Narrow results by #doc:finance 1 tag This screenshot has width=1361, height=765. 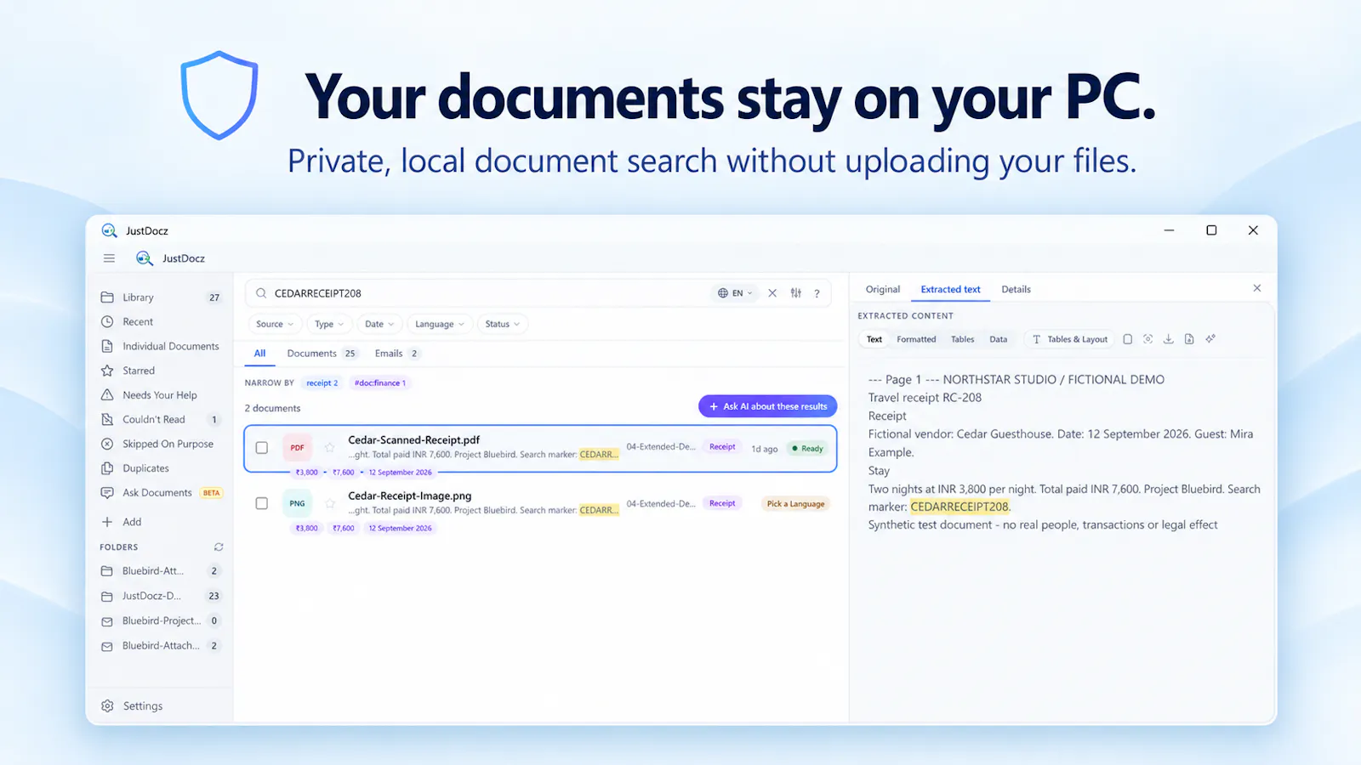pyautogui.click(x=380, y=383)
